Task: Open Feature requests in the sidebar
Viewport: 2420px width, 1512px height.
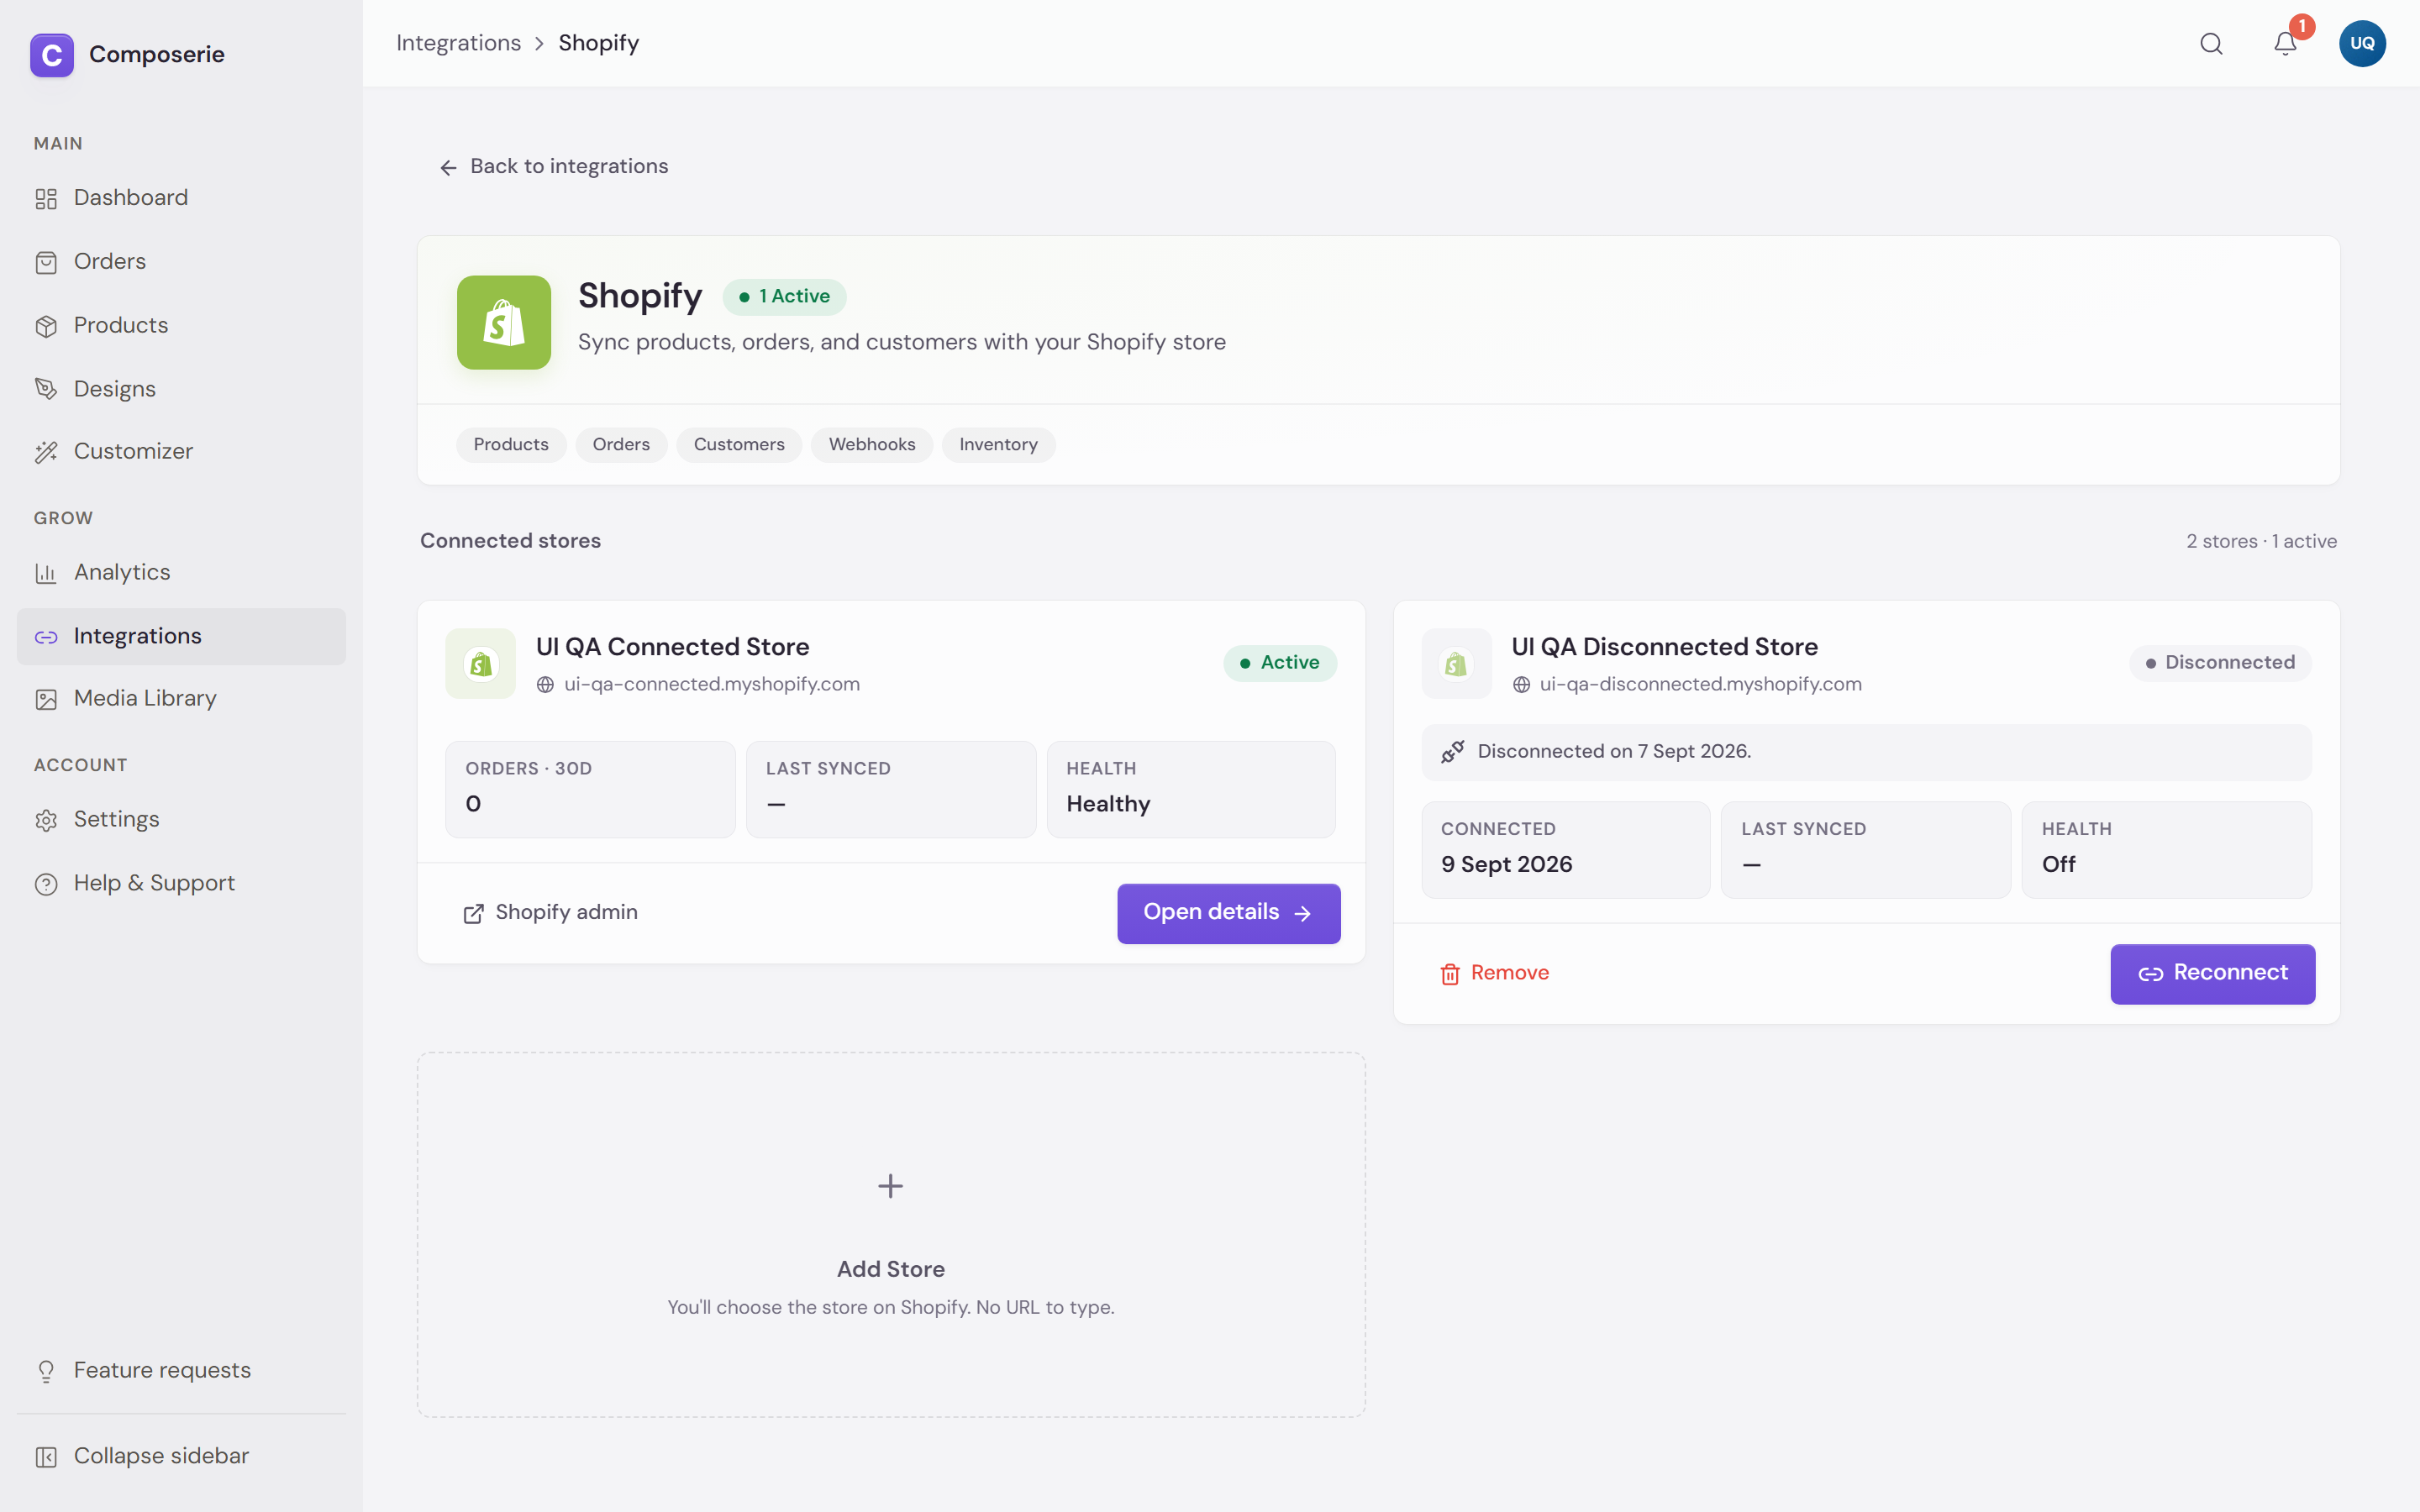Action: click(181, 1370)
